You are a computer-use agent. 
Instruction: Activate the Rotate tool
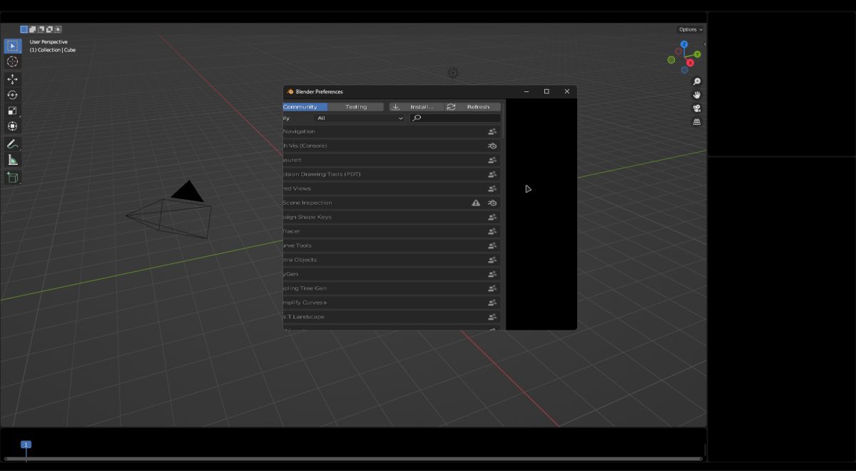point(12,95)
